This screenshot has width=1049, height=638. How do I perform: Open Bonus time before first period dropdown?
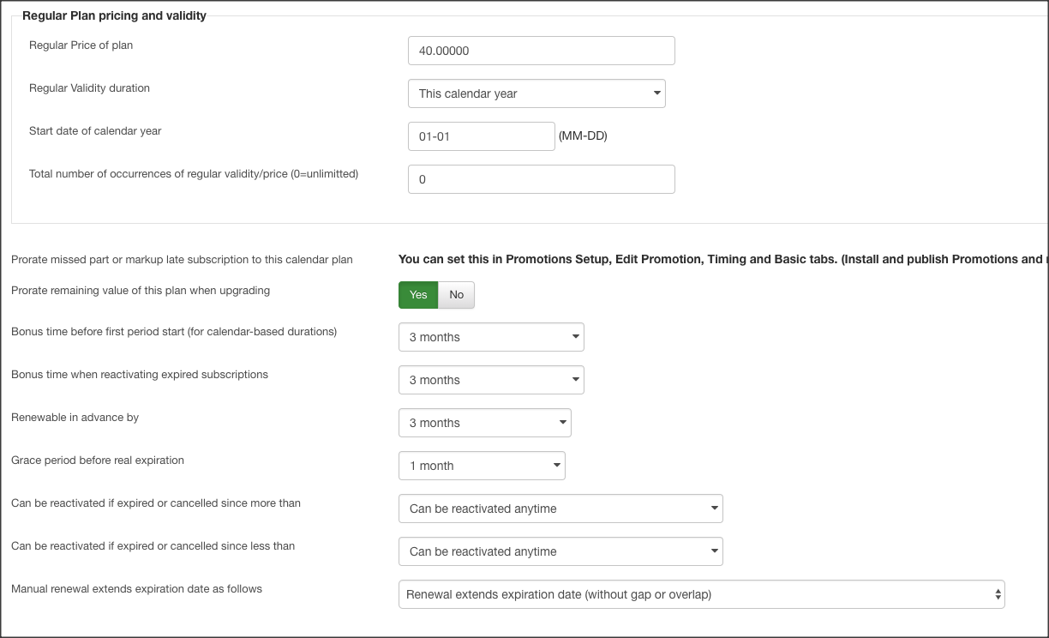click(491, 337)
